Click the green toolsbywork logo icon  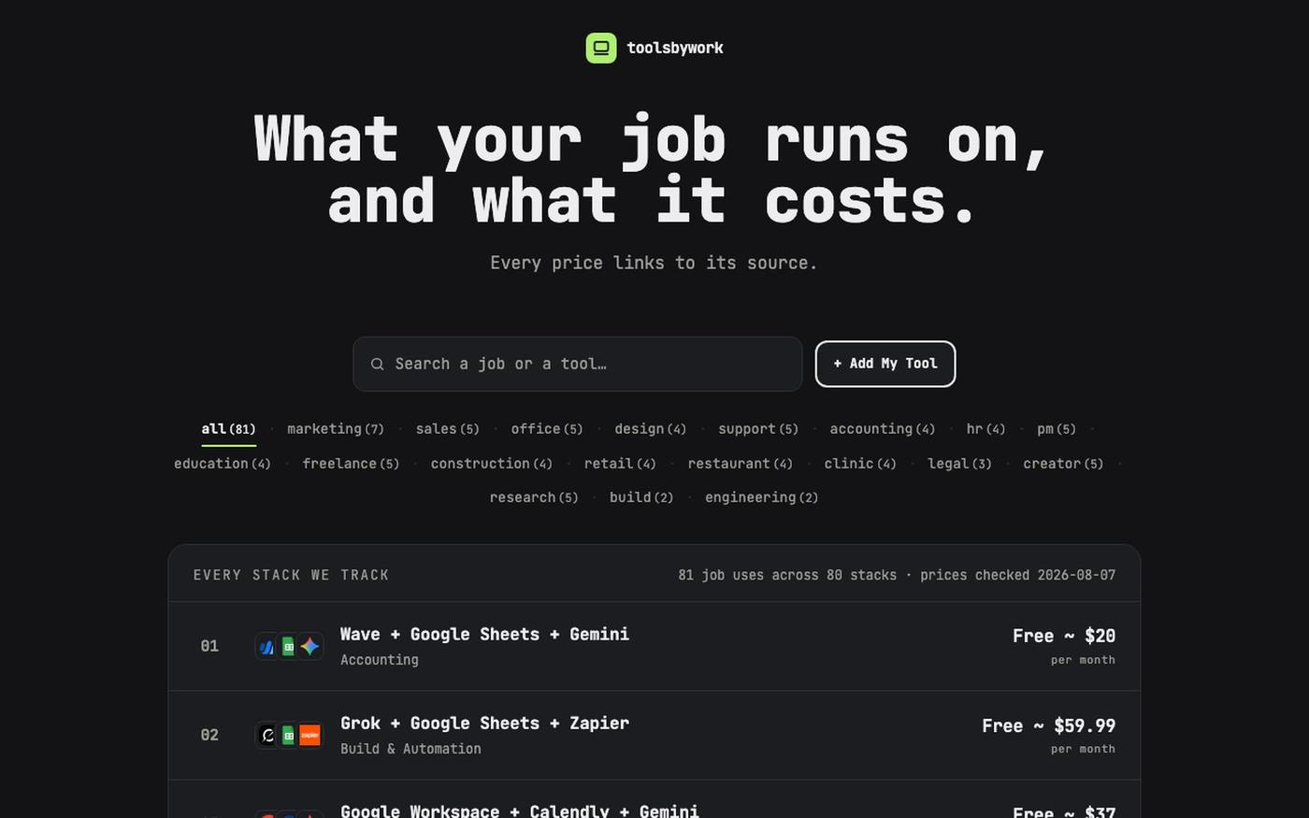[601, 48]
